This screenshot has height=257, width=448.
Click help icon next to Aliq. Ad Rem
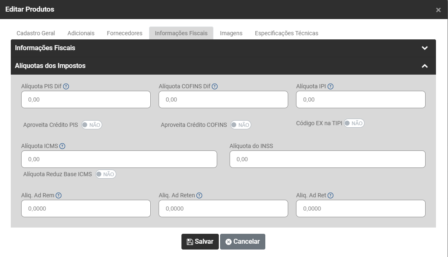pos(59,196)
